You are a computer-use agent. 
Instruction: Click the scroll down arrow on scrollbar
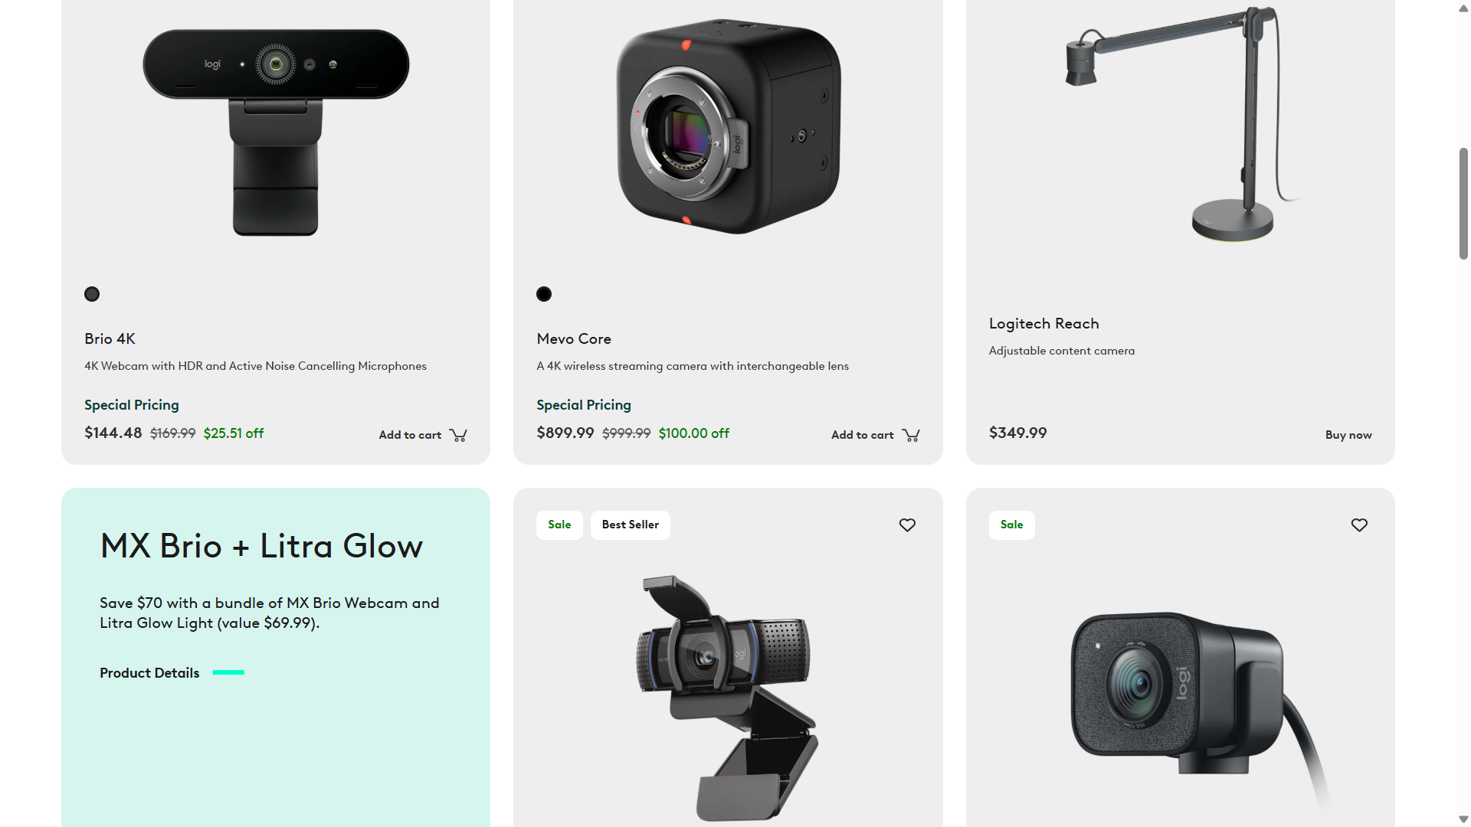coord(1463,819)
